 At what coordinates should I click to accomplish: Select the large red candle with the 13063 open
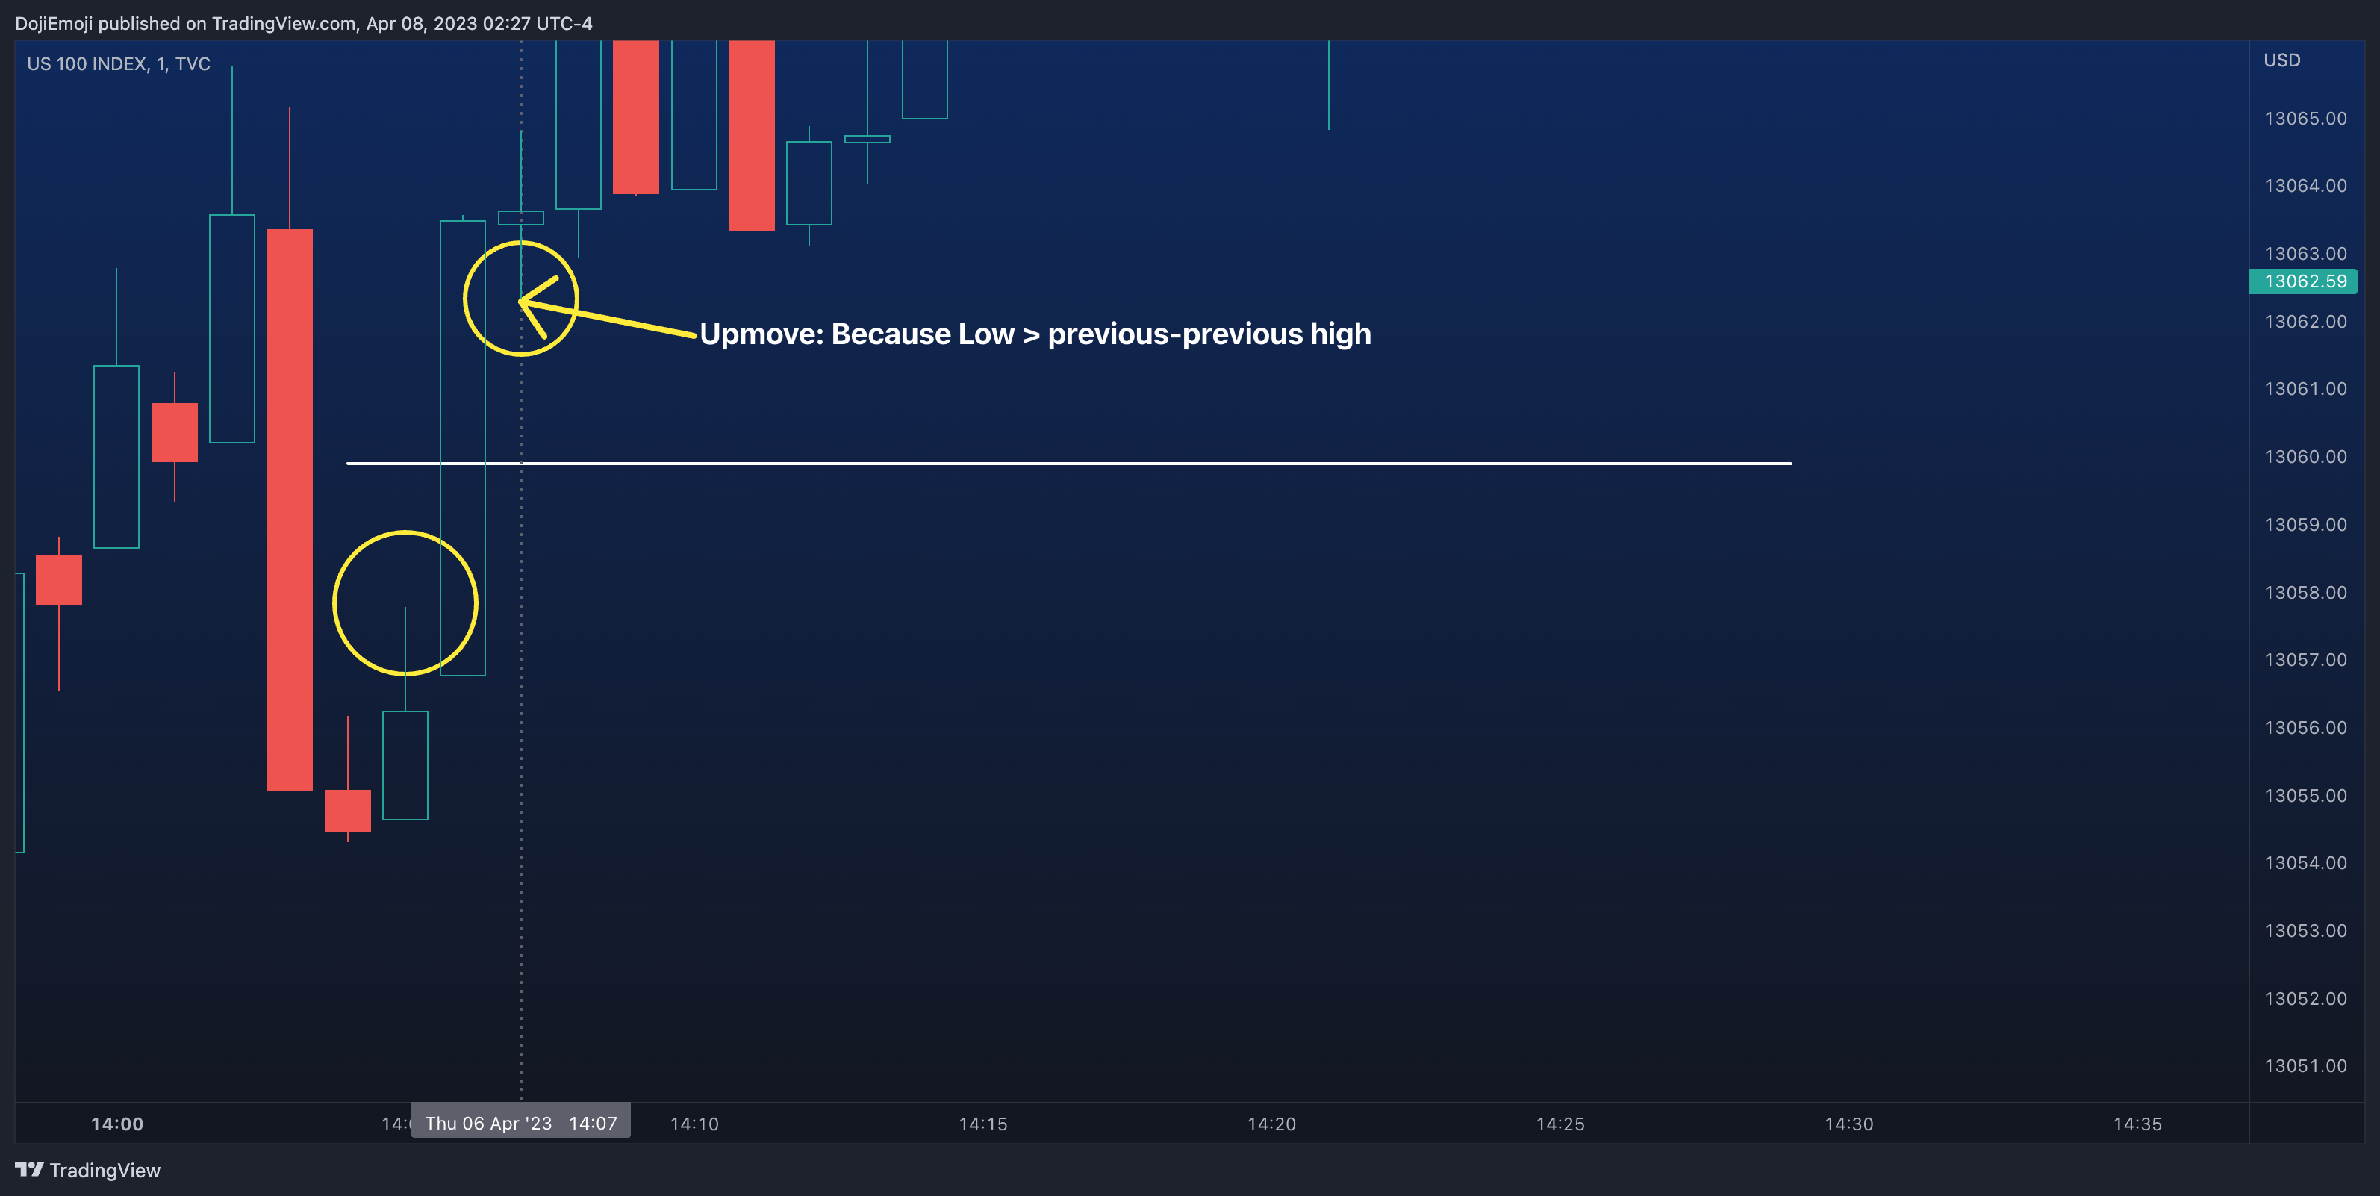pyautogui.click(x=289, y=509)
